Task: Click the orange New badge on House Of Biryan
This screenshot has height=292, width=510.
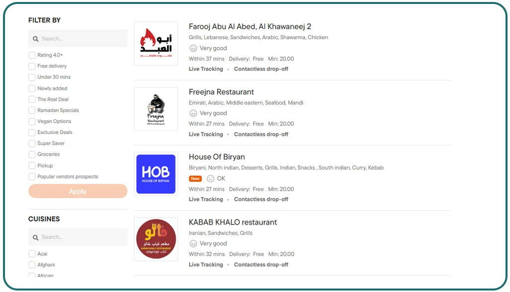Action: click(195, 178)
